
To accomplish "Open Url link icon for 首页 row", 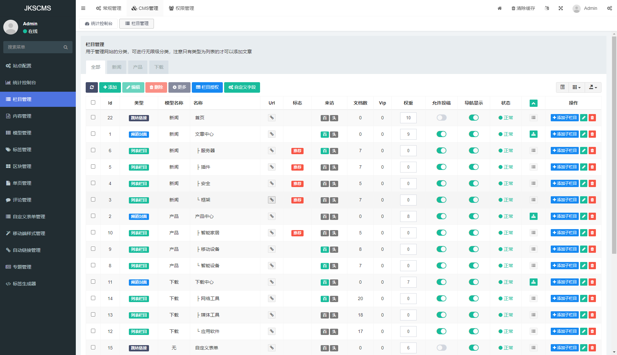I will coord(272,117).
